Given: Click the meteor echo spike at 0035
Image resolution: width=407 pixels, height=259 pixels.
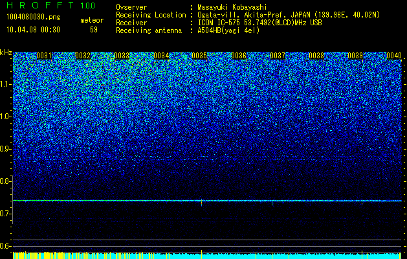Looking at the screenshot, I should pos(201,203).
